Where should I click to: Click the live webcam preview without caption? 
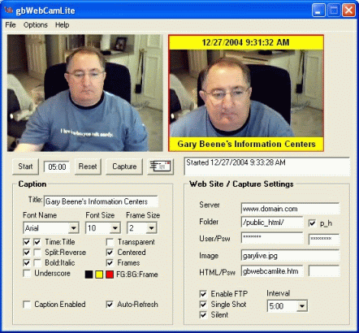pyautogui.click(x=85, y=93)
